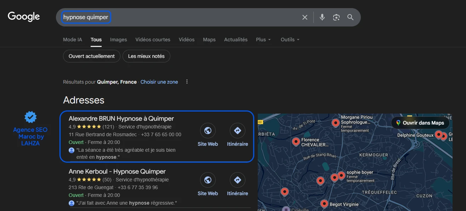Toggle the Les mieux notés filter chip

click(x=146, y=56)
